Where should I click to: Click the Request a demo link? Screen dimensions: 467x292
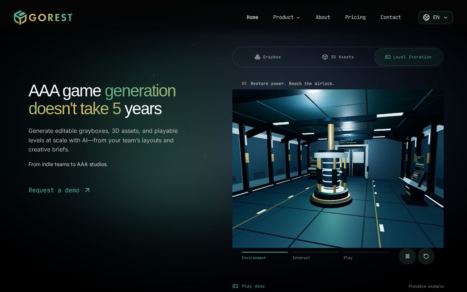click(59, 190)
